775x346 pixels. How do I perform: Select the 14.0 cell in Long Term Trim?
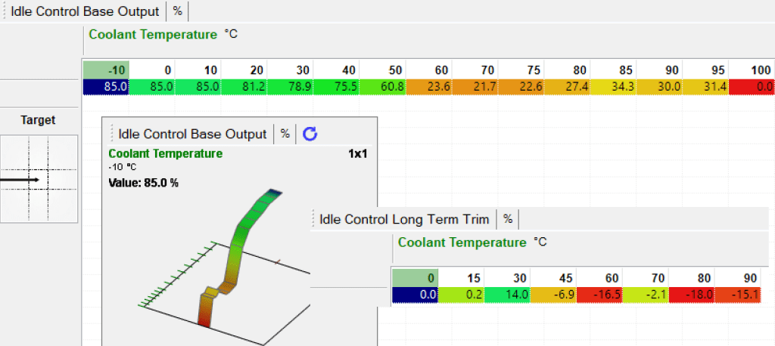[508, 295]
